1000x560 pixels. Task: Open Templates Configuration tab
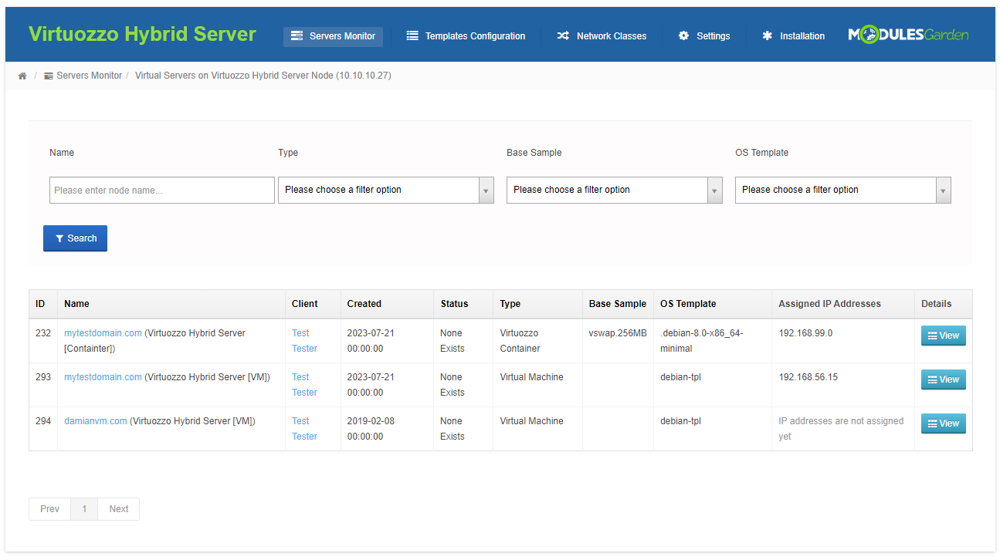click(x=466, y=36)
